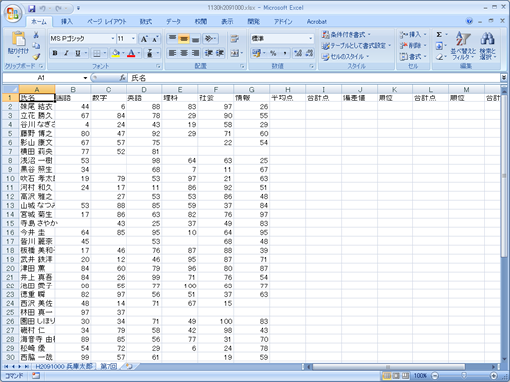
Task: Open the データ ribbon tab
Action: click(x=173, y=22)
